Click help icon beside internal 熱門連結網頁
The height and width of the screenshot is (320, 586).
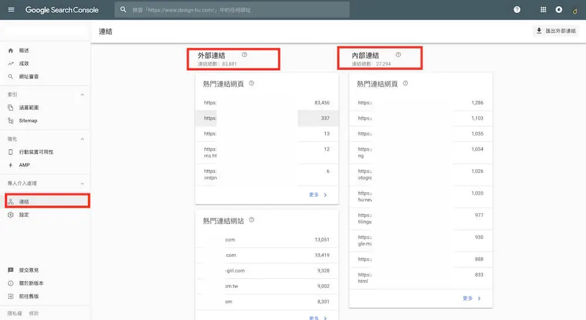[x=406, y=83]
